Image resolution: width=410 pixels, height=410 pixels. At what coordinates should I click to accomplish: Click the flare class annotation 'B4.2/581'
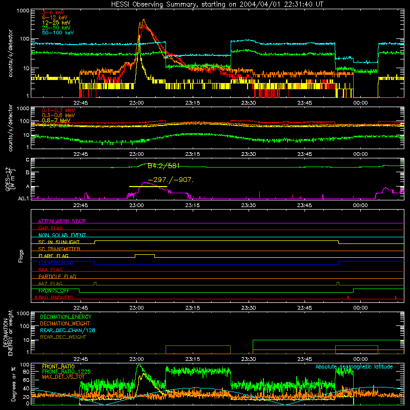163,166
